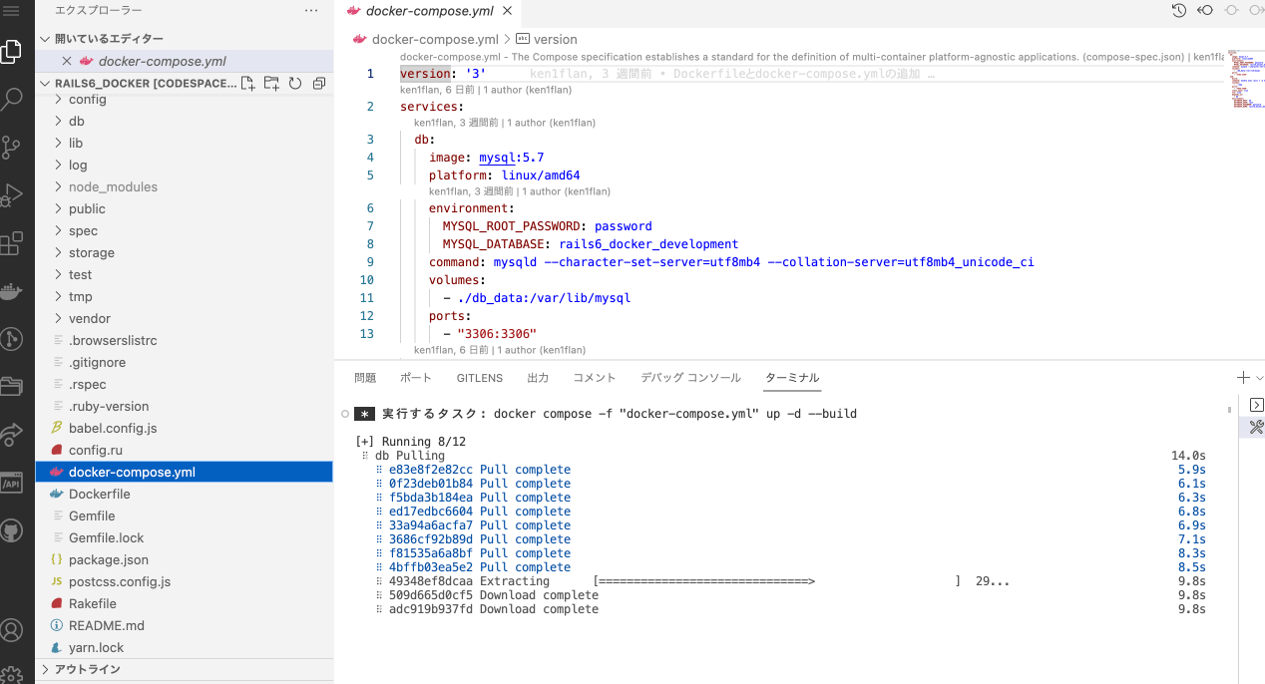
Task: Open the デバッグ コンソール tab
Action: click(690, 378)
